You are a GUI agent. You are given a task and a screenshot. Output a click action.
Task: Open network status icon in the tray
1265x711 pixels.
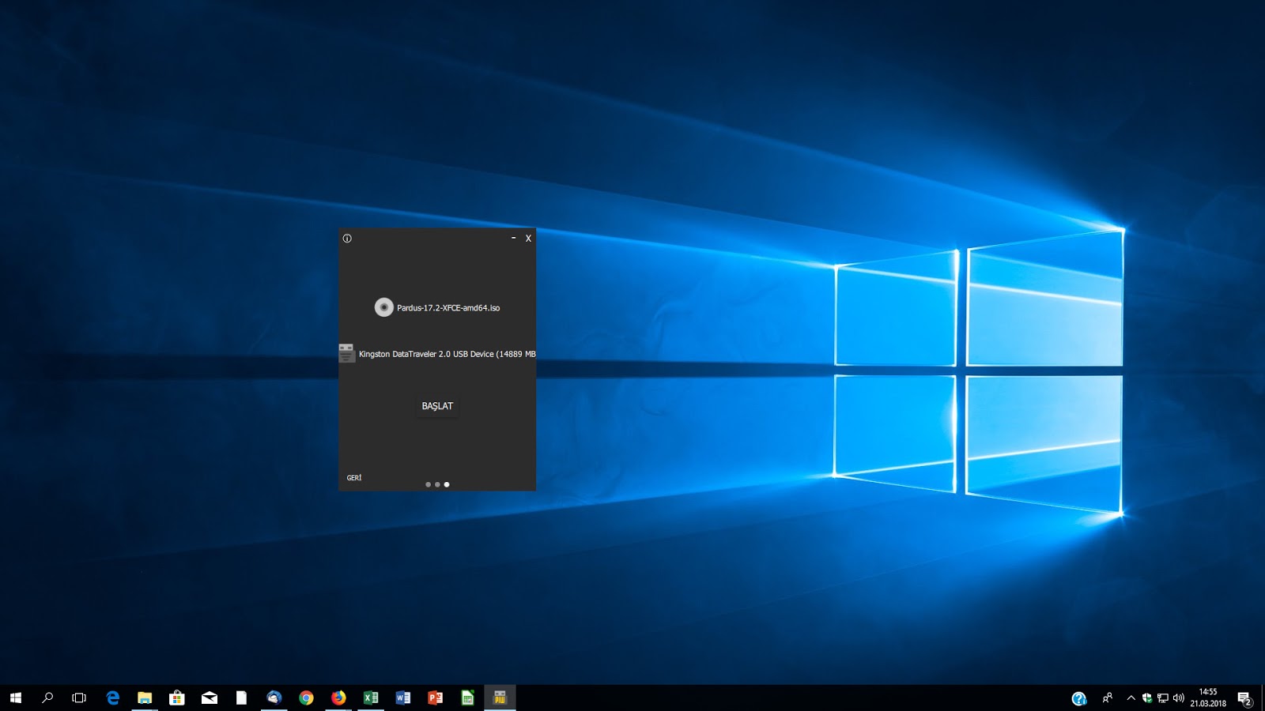coord(1163,698)
